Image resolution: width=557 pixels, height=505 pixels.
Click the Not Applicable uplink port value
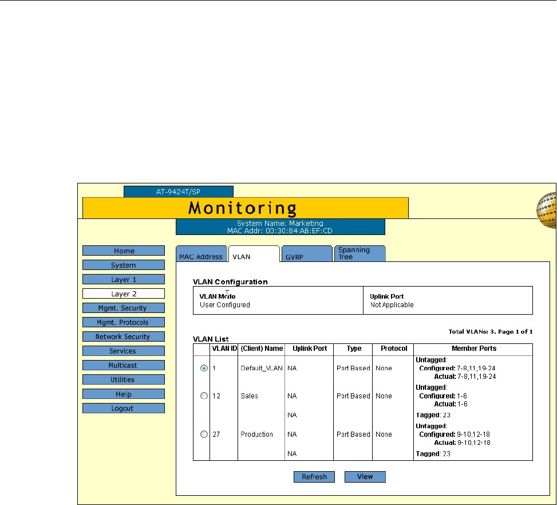click(x=392, y=305)
